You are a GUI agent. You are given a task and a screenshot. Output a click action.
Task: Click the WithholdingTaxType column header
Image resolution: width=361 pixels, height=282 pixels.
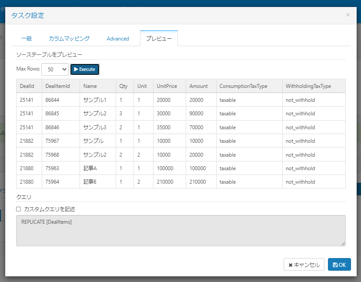(x=314, y=86)
